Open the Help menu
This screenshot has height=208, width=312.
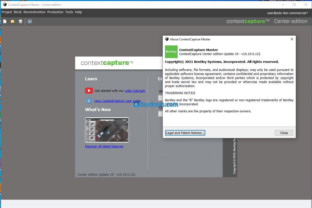tap(78, 12)
